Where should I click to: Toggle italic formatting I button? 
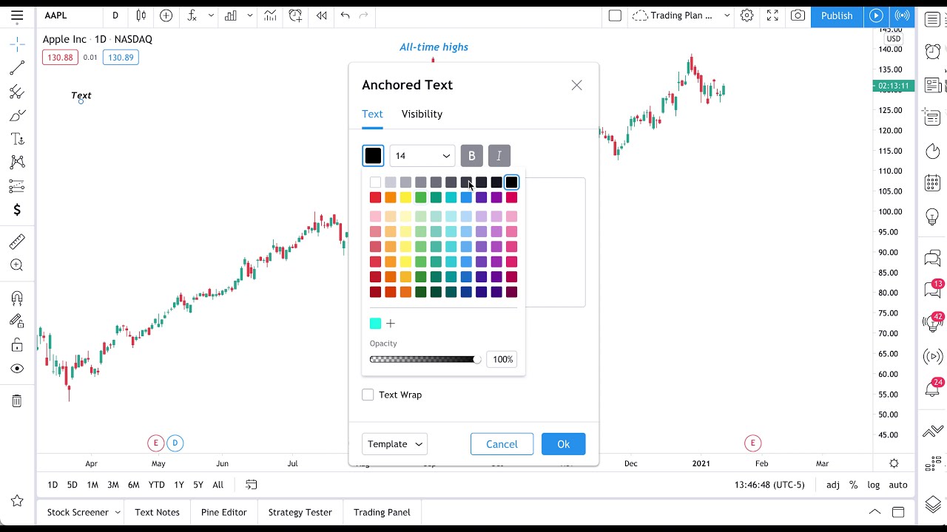pos(499,156)
